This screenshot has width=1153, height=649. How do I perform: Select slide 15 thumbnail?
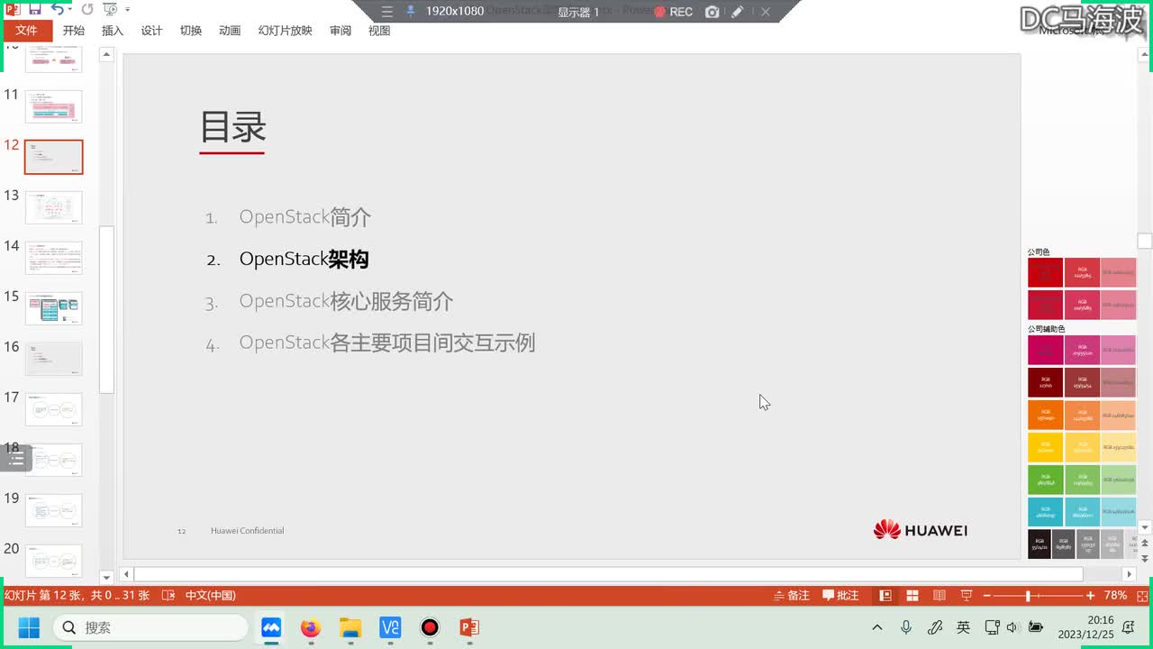[53, 308]
